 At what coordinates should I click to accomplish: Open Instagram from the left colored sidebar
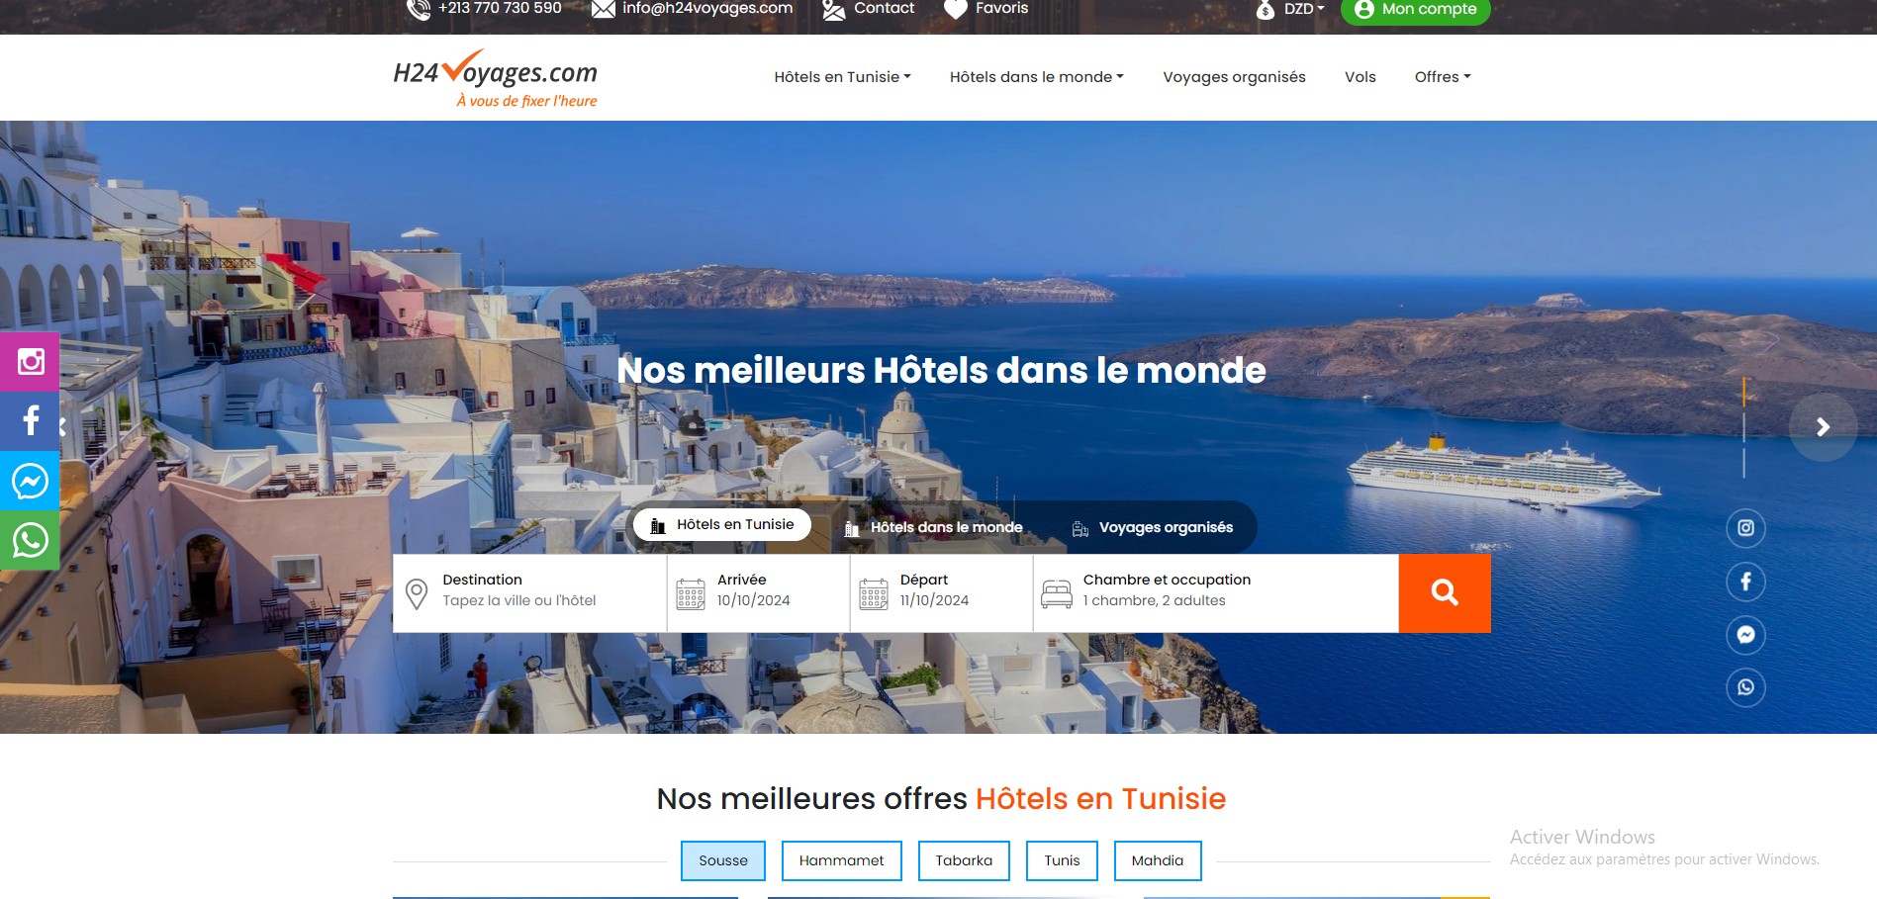pos(30,362)
